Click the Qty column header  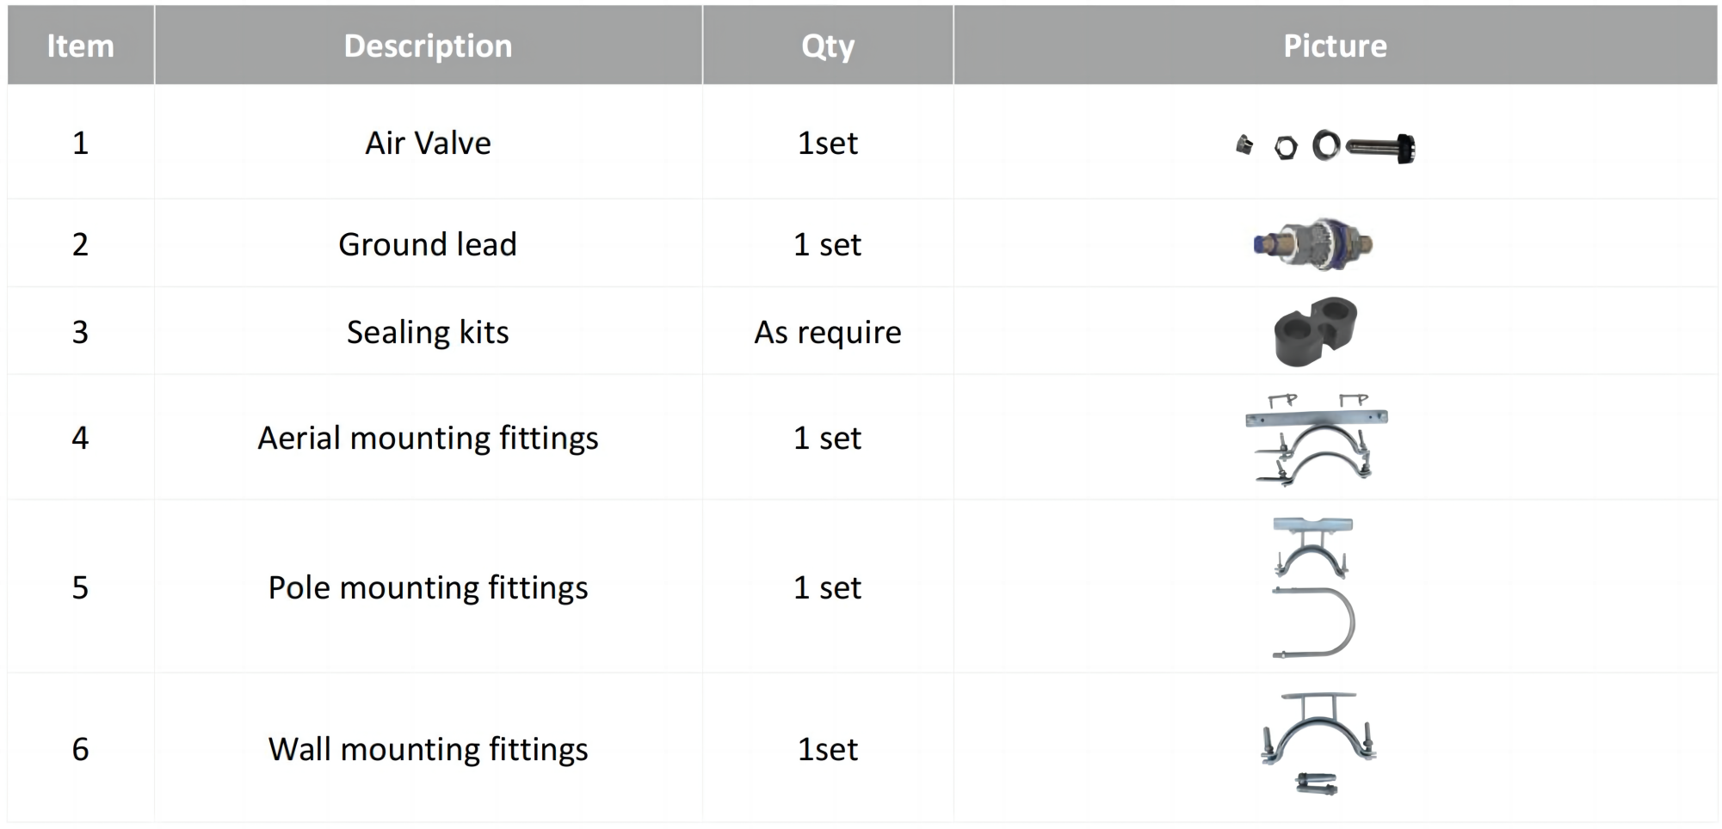pyautogui.click(x=828, y=46)
